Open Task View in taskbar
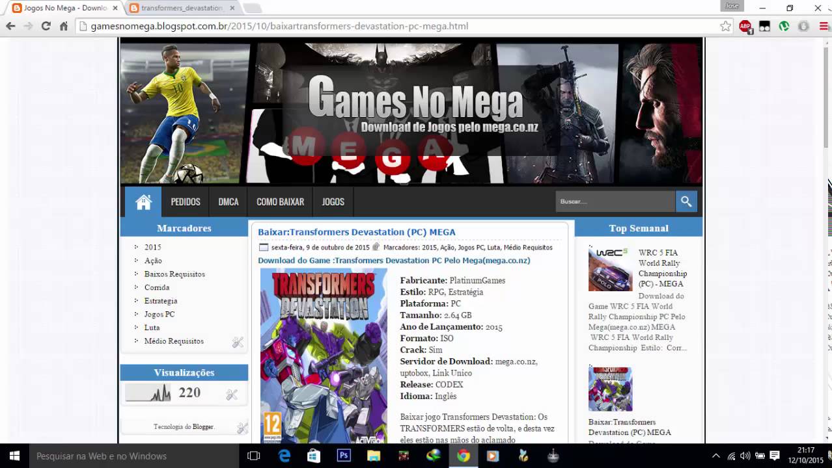Screen dimensions: 832x468 click(x=254, y=456)
